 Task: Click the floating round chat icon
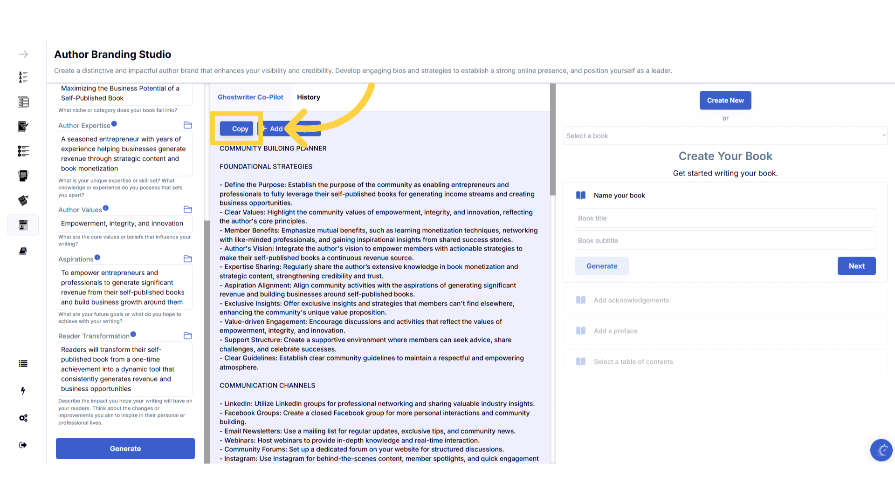[x=881, y=450]
